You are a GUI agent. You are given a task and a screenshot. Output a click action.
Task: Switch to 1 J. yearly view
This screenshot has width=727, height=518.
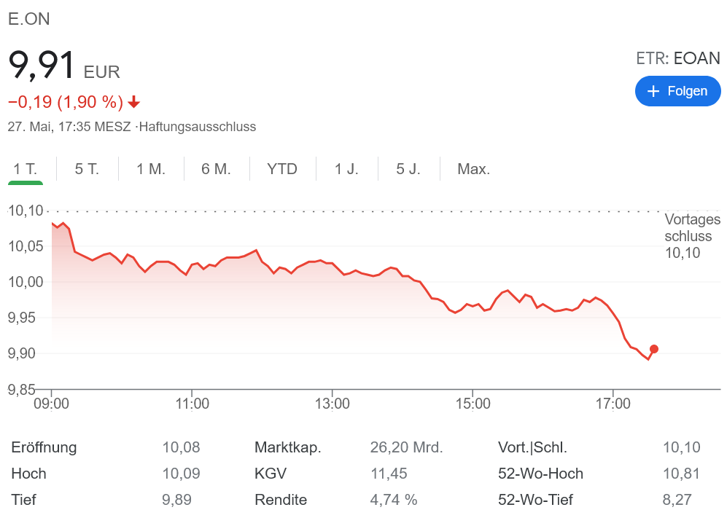pyautogui.click(x=346, y=169)
